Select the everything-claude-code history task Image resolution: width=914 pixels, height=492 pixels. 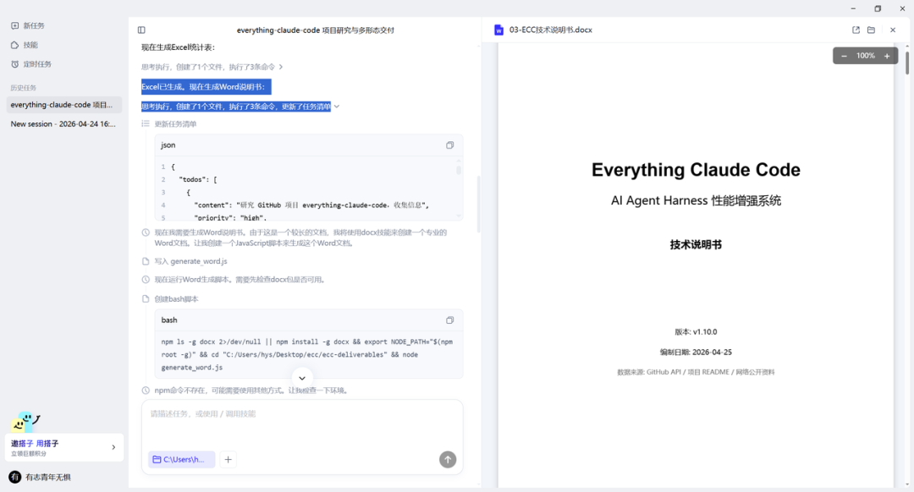pos(64,105)
